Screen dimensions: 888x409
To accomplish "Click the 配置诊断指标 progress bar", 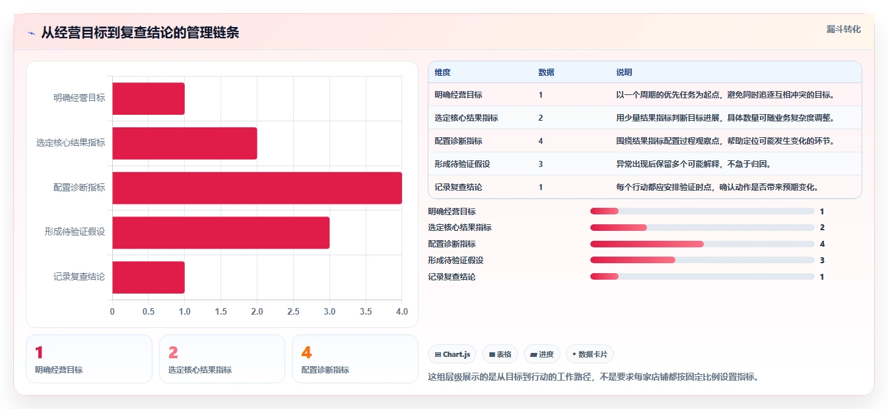I will pyautogui.click(x=702, y=244).
